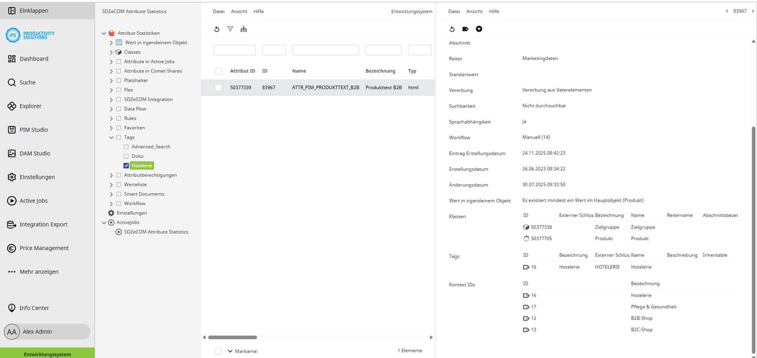Viewport: 757px width, 358px height.
Task: Click the refresh icon in the detail panel toolbar
Action: point(452,29)
